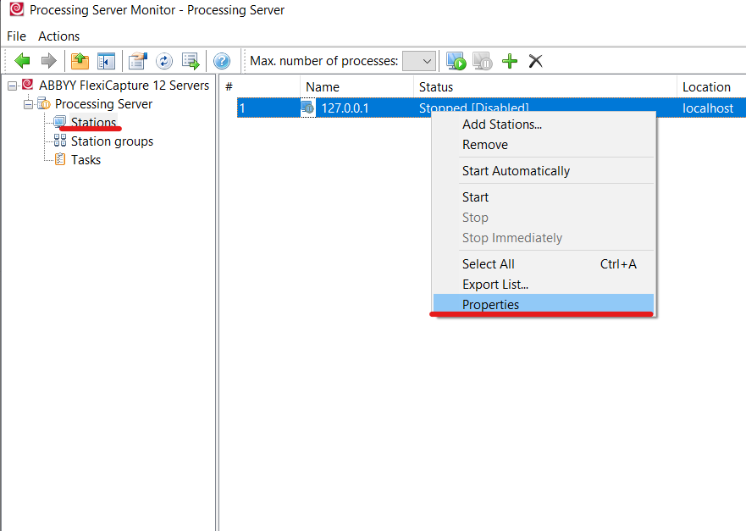Choose Add Stations... from context menu
Viewport: 746px width, 531px height.
(543, 124)
